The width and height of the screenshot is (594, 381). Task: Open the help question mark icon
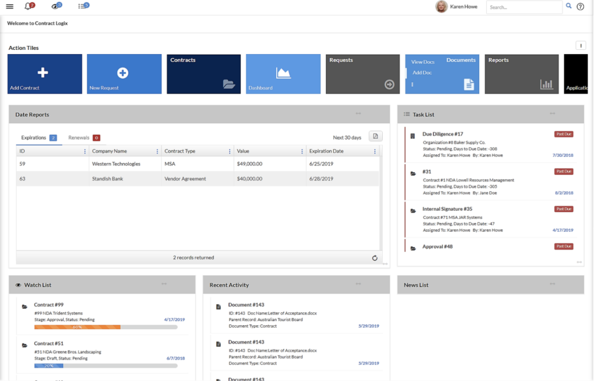(x=580, y=6)
